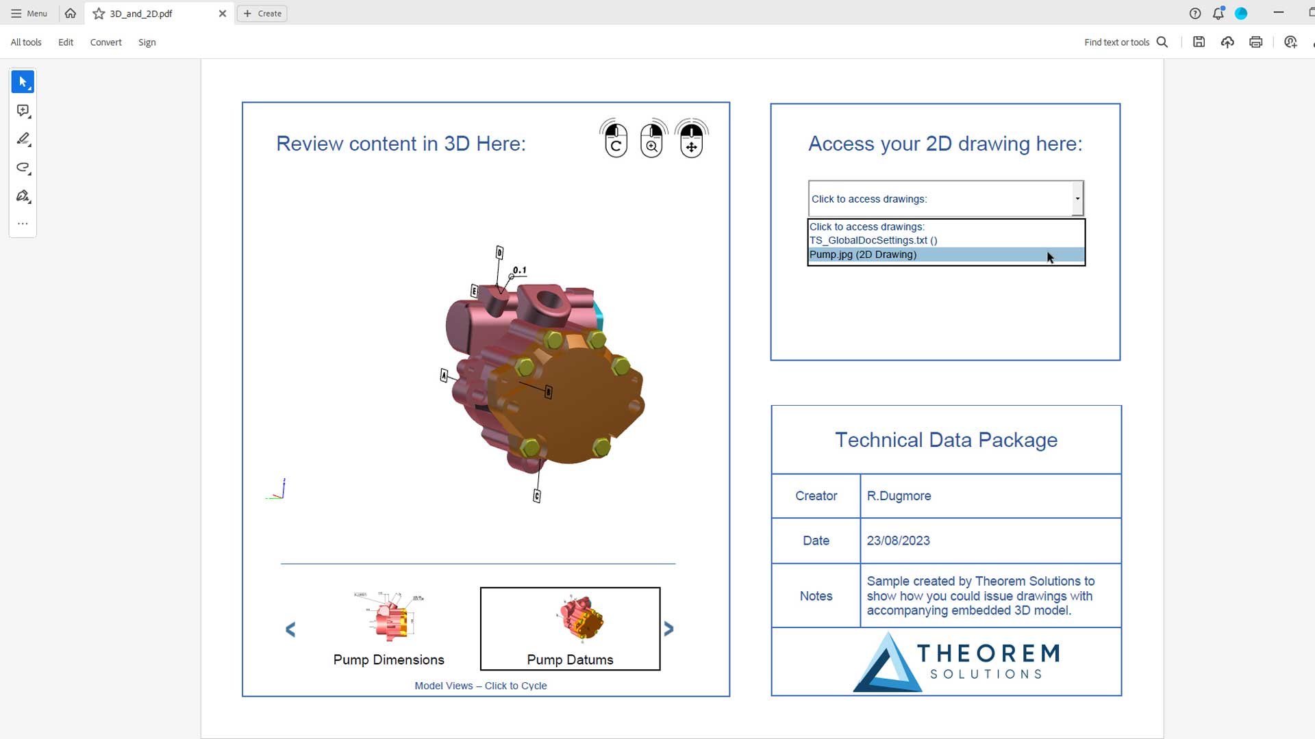Image resolution: width=1315 pixels, height=739 pixels.
Task: Click the Create new tab button
Action: tap(262, 13)
